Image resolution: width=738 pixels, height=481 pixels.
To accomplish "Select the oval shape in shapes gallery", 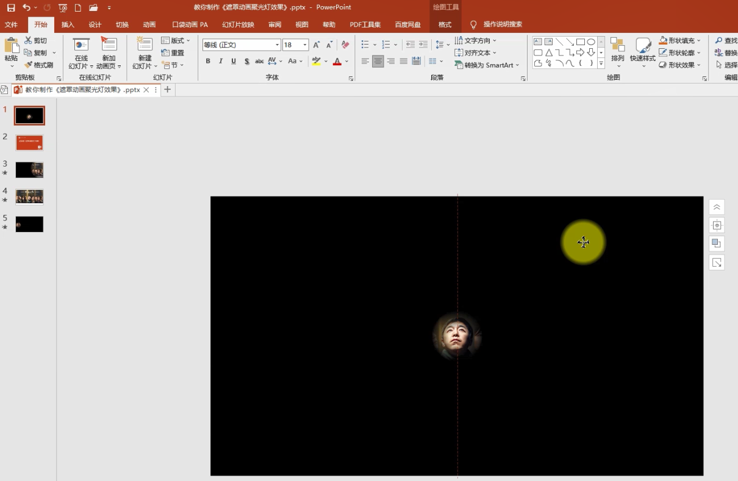I will [590, 42].
